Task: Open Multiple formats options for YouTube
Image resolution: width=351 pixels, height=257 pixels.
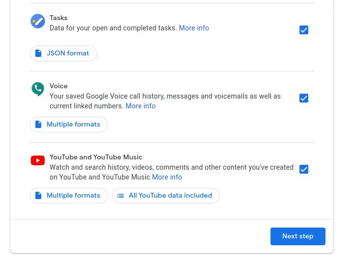Action: tap(69, 196)
